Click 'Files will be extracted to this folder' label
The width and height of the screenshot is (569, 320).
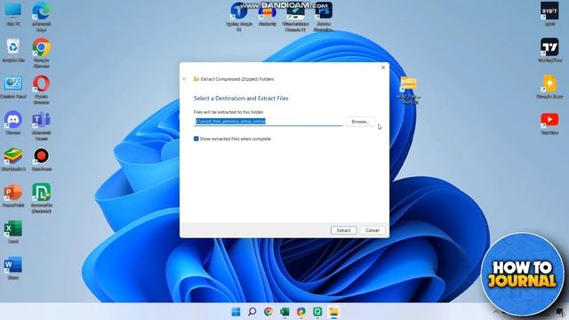[x=228, y=112]
